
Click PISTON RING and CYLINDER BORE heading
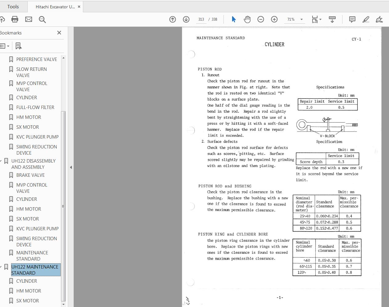233,234
